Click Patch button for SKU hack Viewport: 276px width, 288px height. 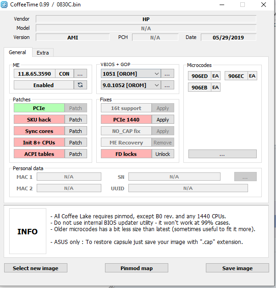coord(76,120)
